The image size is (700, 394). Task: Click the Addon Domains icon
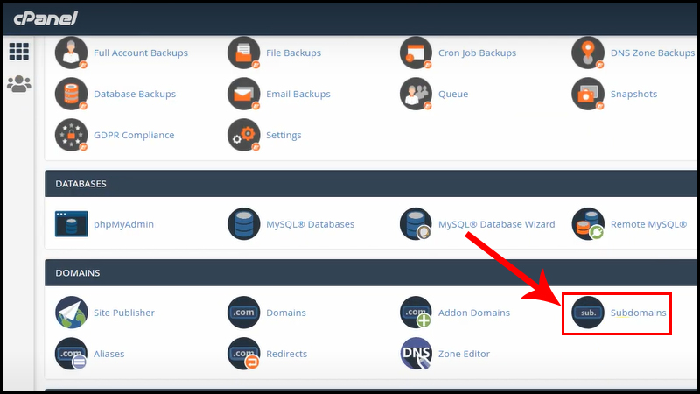(x=416, y=313)
